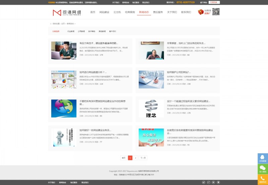Open 网站建设 in the main navigation
The width and height of the screenshot is (268, 185).
(104, 12)
